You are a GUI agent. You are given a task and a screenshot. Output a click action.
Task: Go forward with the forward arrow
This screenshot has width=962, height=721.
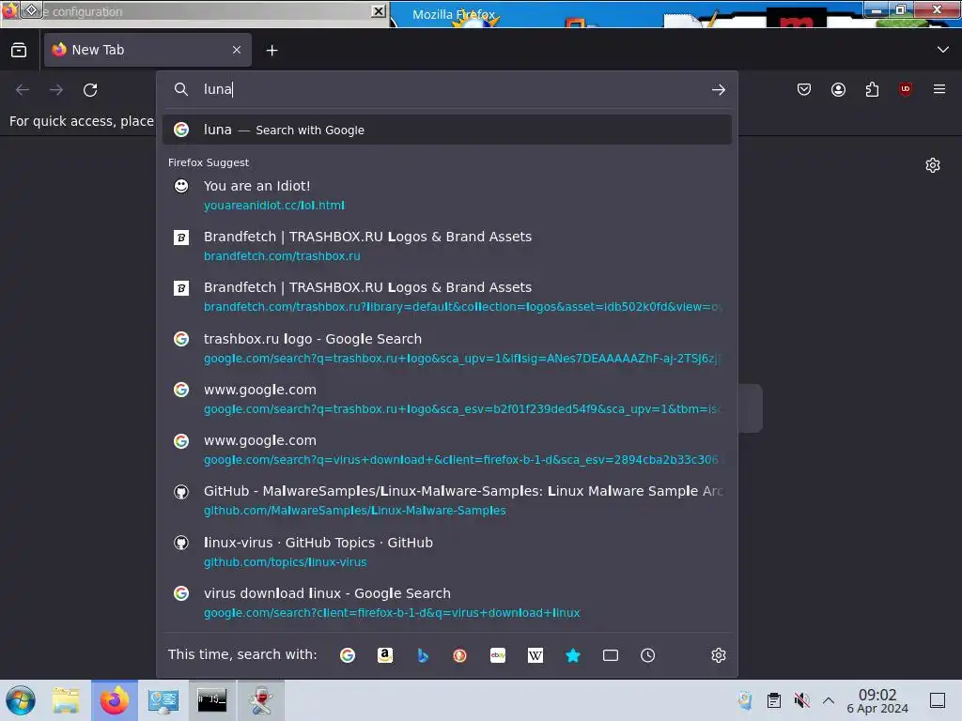click(56, 89)
